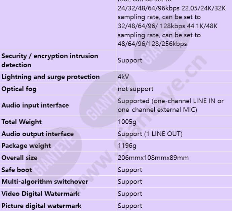Viewport: 232px width, 211px height.
Task: Select the 'Total Weight' label
Action: (x=22, y=122)
